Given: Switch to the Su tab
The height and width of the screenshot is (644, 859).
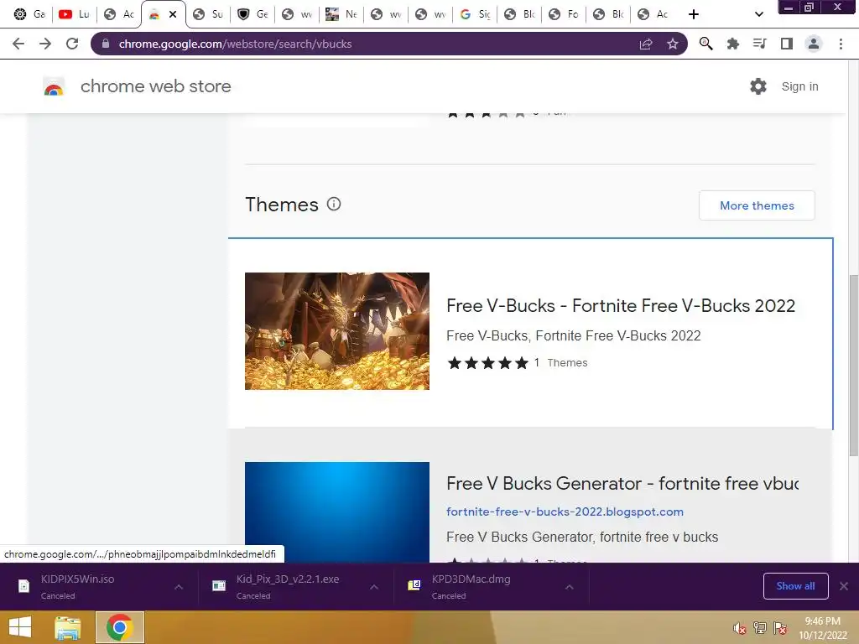Looking at the screenshot, I should pyautogui.click(x=209, y=14).
